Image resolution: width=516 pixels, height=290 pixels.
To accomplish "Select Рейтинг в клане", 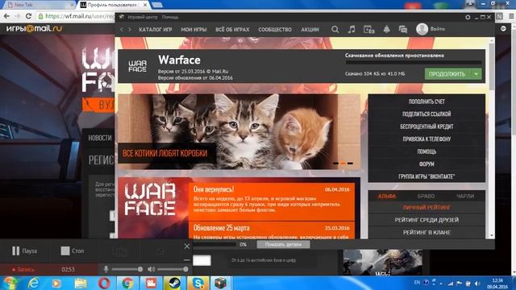I will coord(427,233).
